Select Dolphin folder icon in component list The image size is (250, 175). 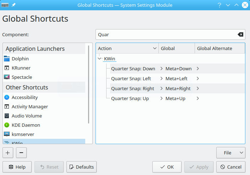[7, 59]
